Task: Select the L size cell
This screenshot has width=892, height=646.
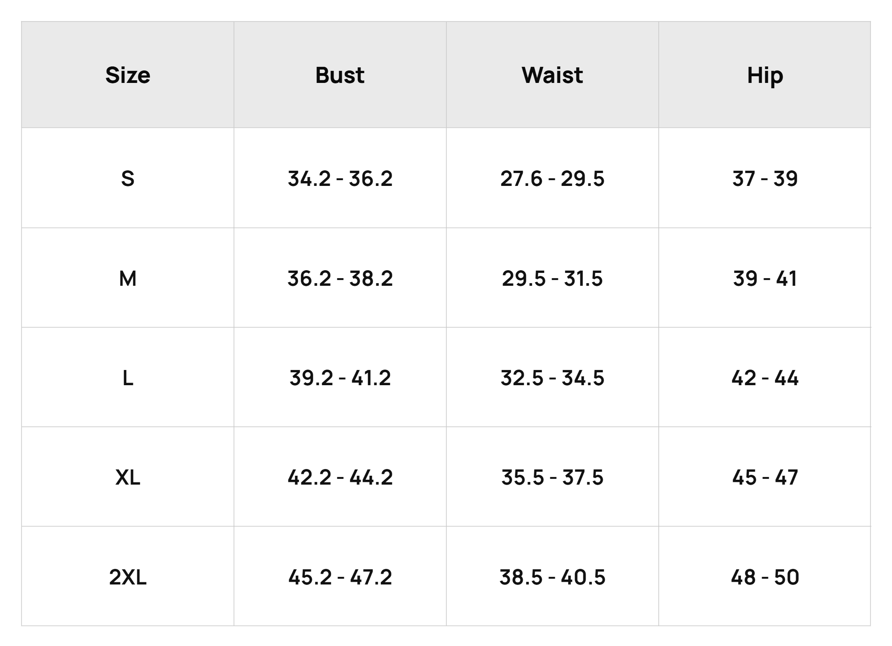Action: click(128, 378)
